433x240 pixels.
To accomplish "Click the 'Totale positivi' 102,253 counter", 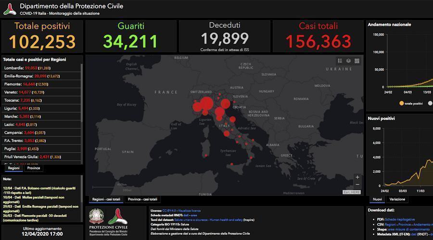I will click(x=42, y=36).
